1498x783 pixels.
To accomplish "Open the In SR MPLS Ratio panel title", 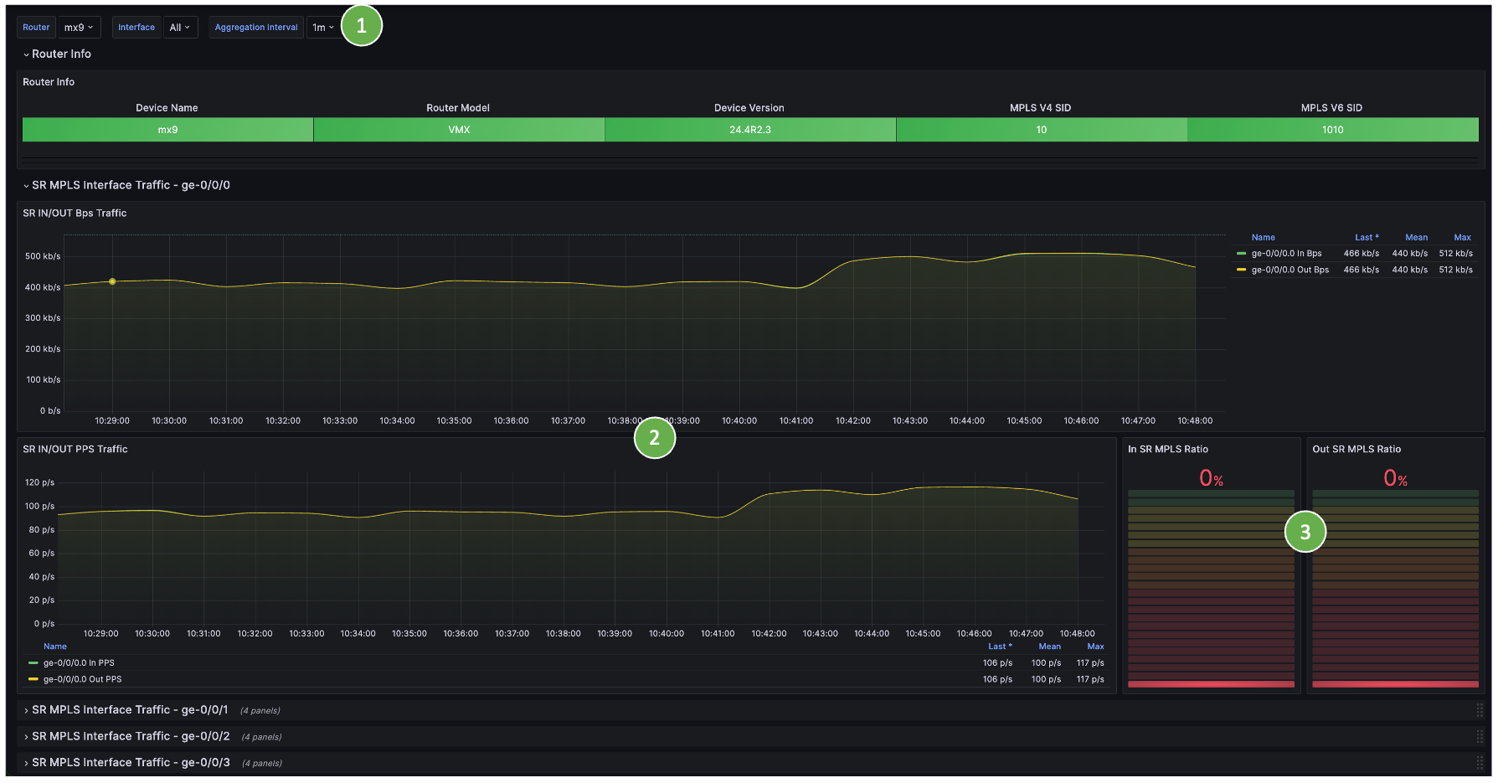I will [x=1167, y=450].
